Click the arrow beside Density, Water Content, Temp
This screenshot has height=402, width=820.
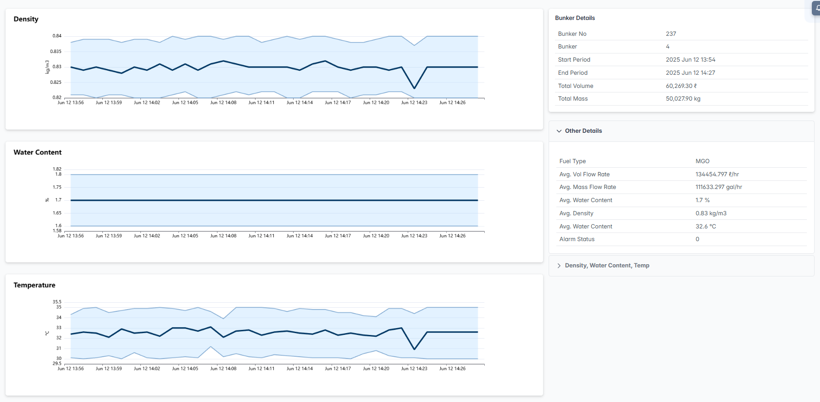point(559,266)
